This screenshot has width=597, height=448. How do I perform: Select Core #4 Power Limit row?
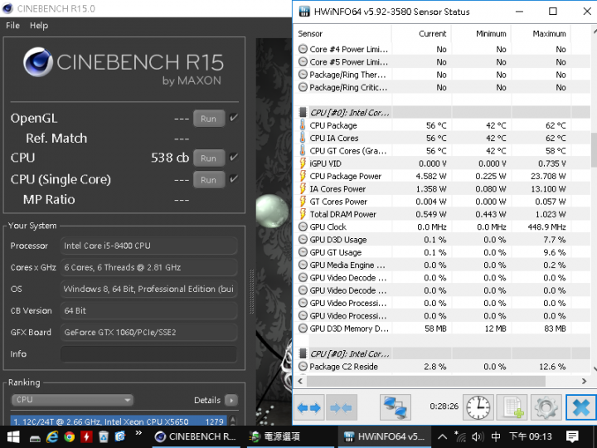coord(432,49)
